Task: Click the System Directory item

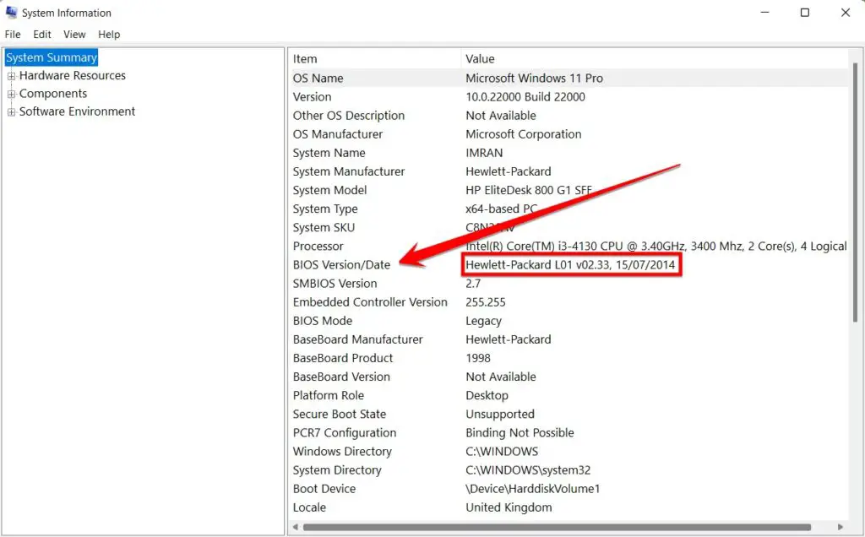Action: point(337,471)
